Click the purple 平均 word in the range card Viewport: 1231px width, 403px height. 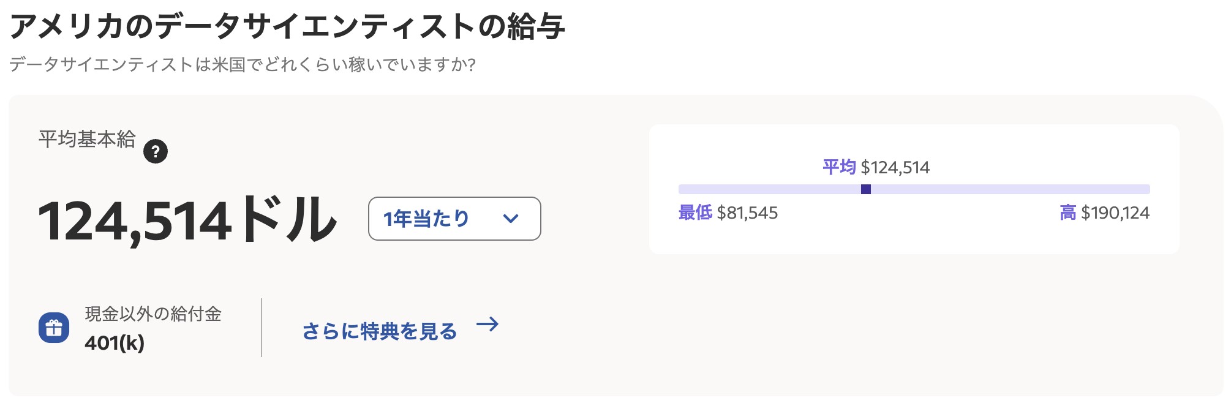839,167
